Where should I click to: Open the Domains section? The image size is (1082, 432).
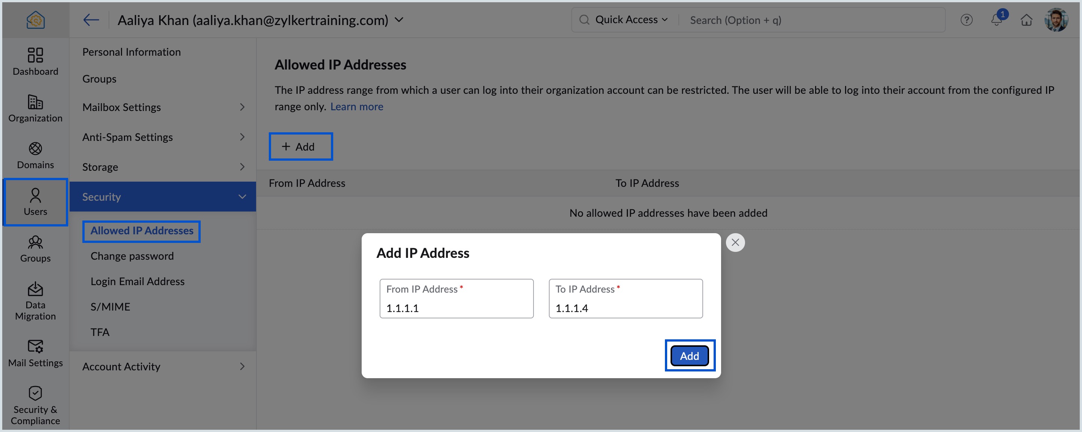[x=35, y=155]
